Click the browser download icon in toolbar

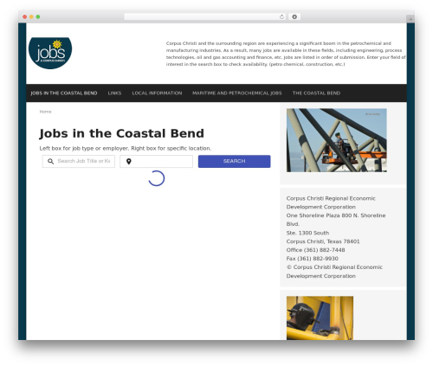[294, 16]
